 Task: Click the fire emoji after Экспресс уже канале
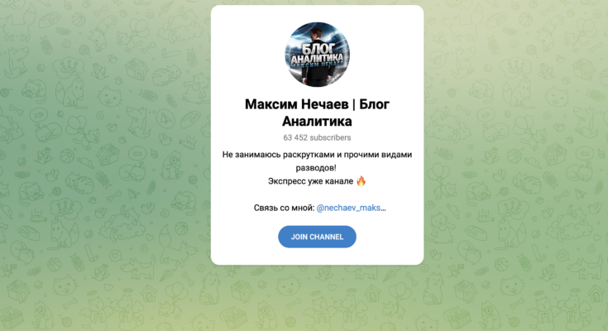coord(361,181)
